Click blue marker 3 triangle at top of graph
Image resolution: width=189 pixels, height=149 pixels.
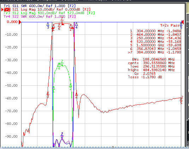(48, 24)
